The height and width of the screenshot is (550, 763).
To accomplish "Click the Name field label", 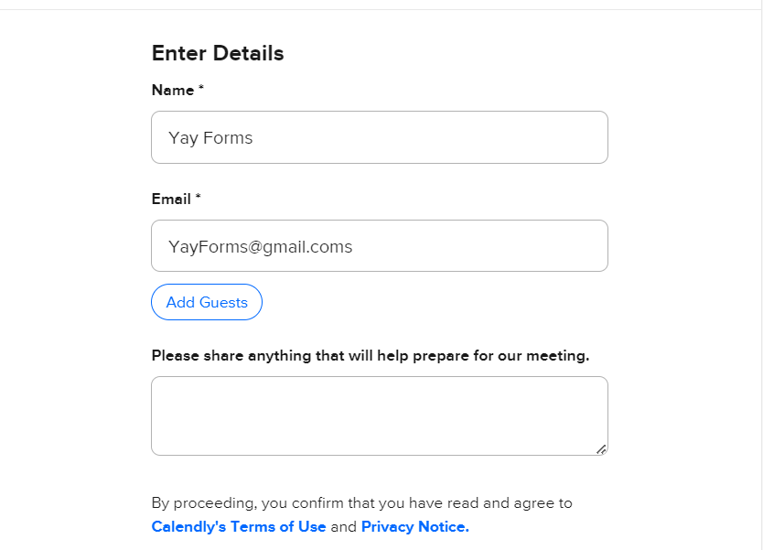I will coord(173,90).
